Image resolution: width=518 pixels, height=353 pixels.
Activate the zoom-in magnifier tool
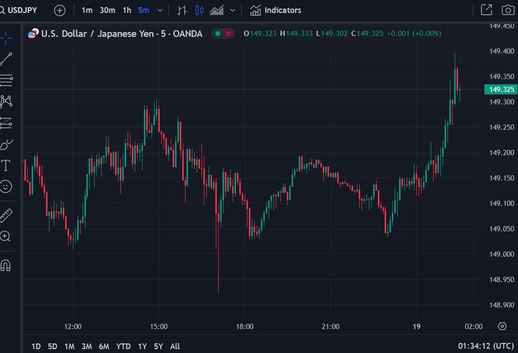(x=6, y=237)
